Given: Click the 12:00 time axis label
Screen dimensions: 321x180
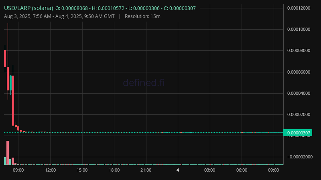Looking at the screenshot, I should point(51,170).
